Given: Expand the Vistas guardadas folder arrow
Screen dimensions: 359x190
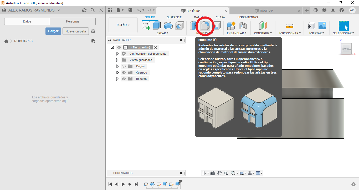Looking at the screenshot, I should pyautogui.click(x=117, y=60).
